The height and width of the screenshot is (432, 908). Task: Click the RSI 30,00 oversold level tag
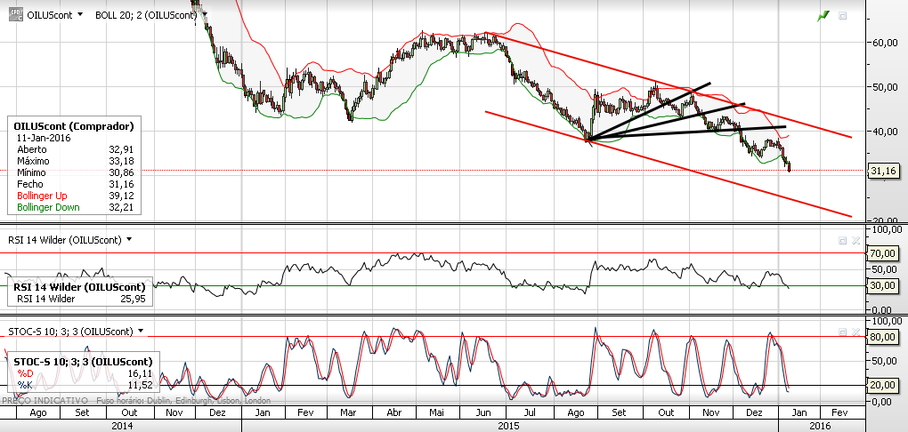[882, 285]
